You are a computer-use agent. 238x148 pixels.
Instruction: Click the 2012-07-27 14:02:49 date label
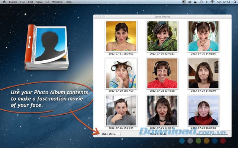(x=203, y=91)
